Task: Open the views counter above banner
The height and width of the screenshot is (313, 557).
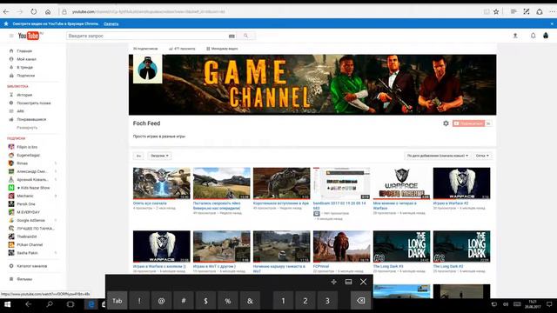Action: tap(182, 49)
